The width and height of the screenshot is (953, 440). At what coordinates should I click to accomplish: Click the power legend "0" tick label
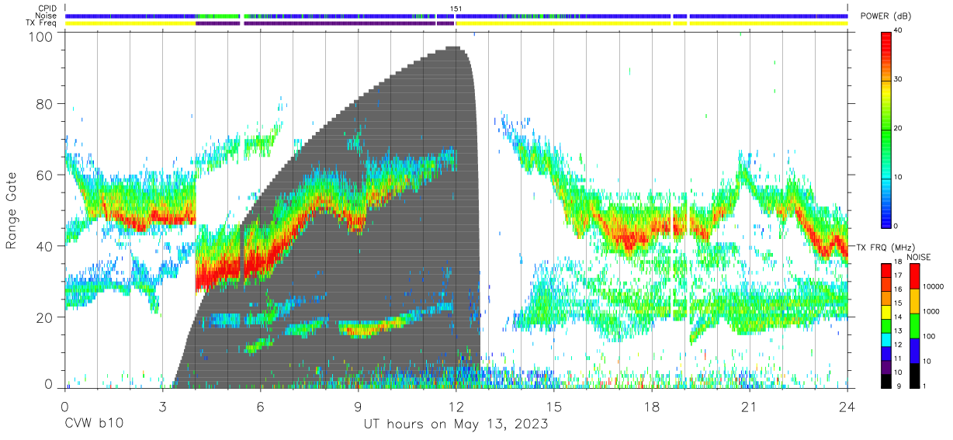tap(896, 226)
